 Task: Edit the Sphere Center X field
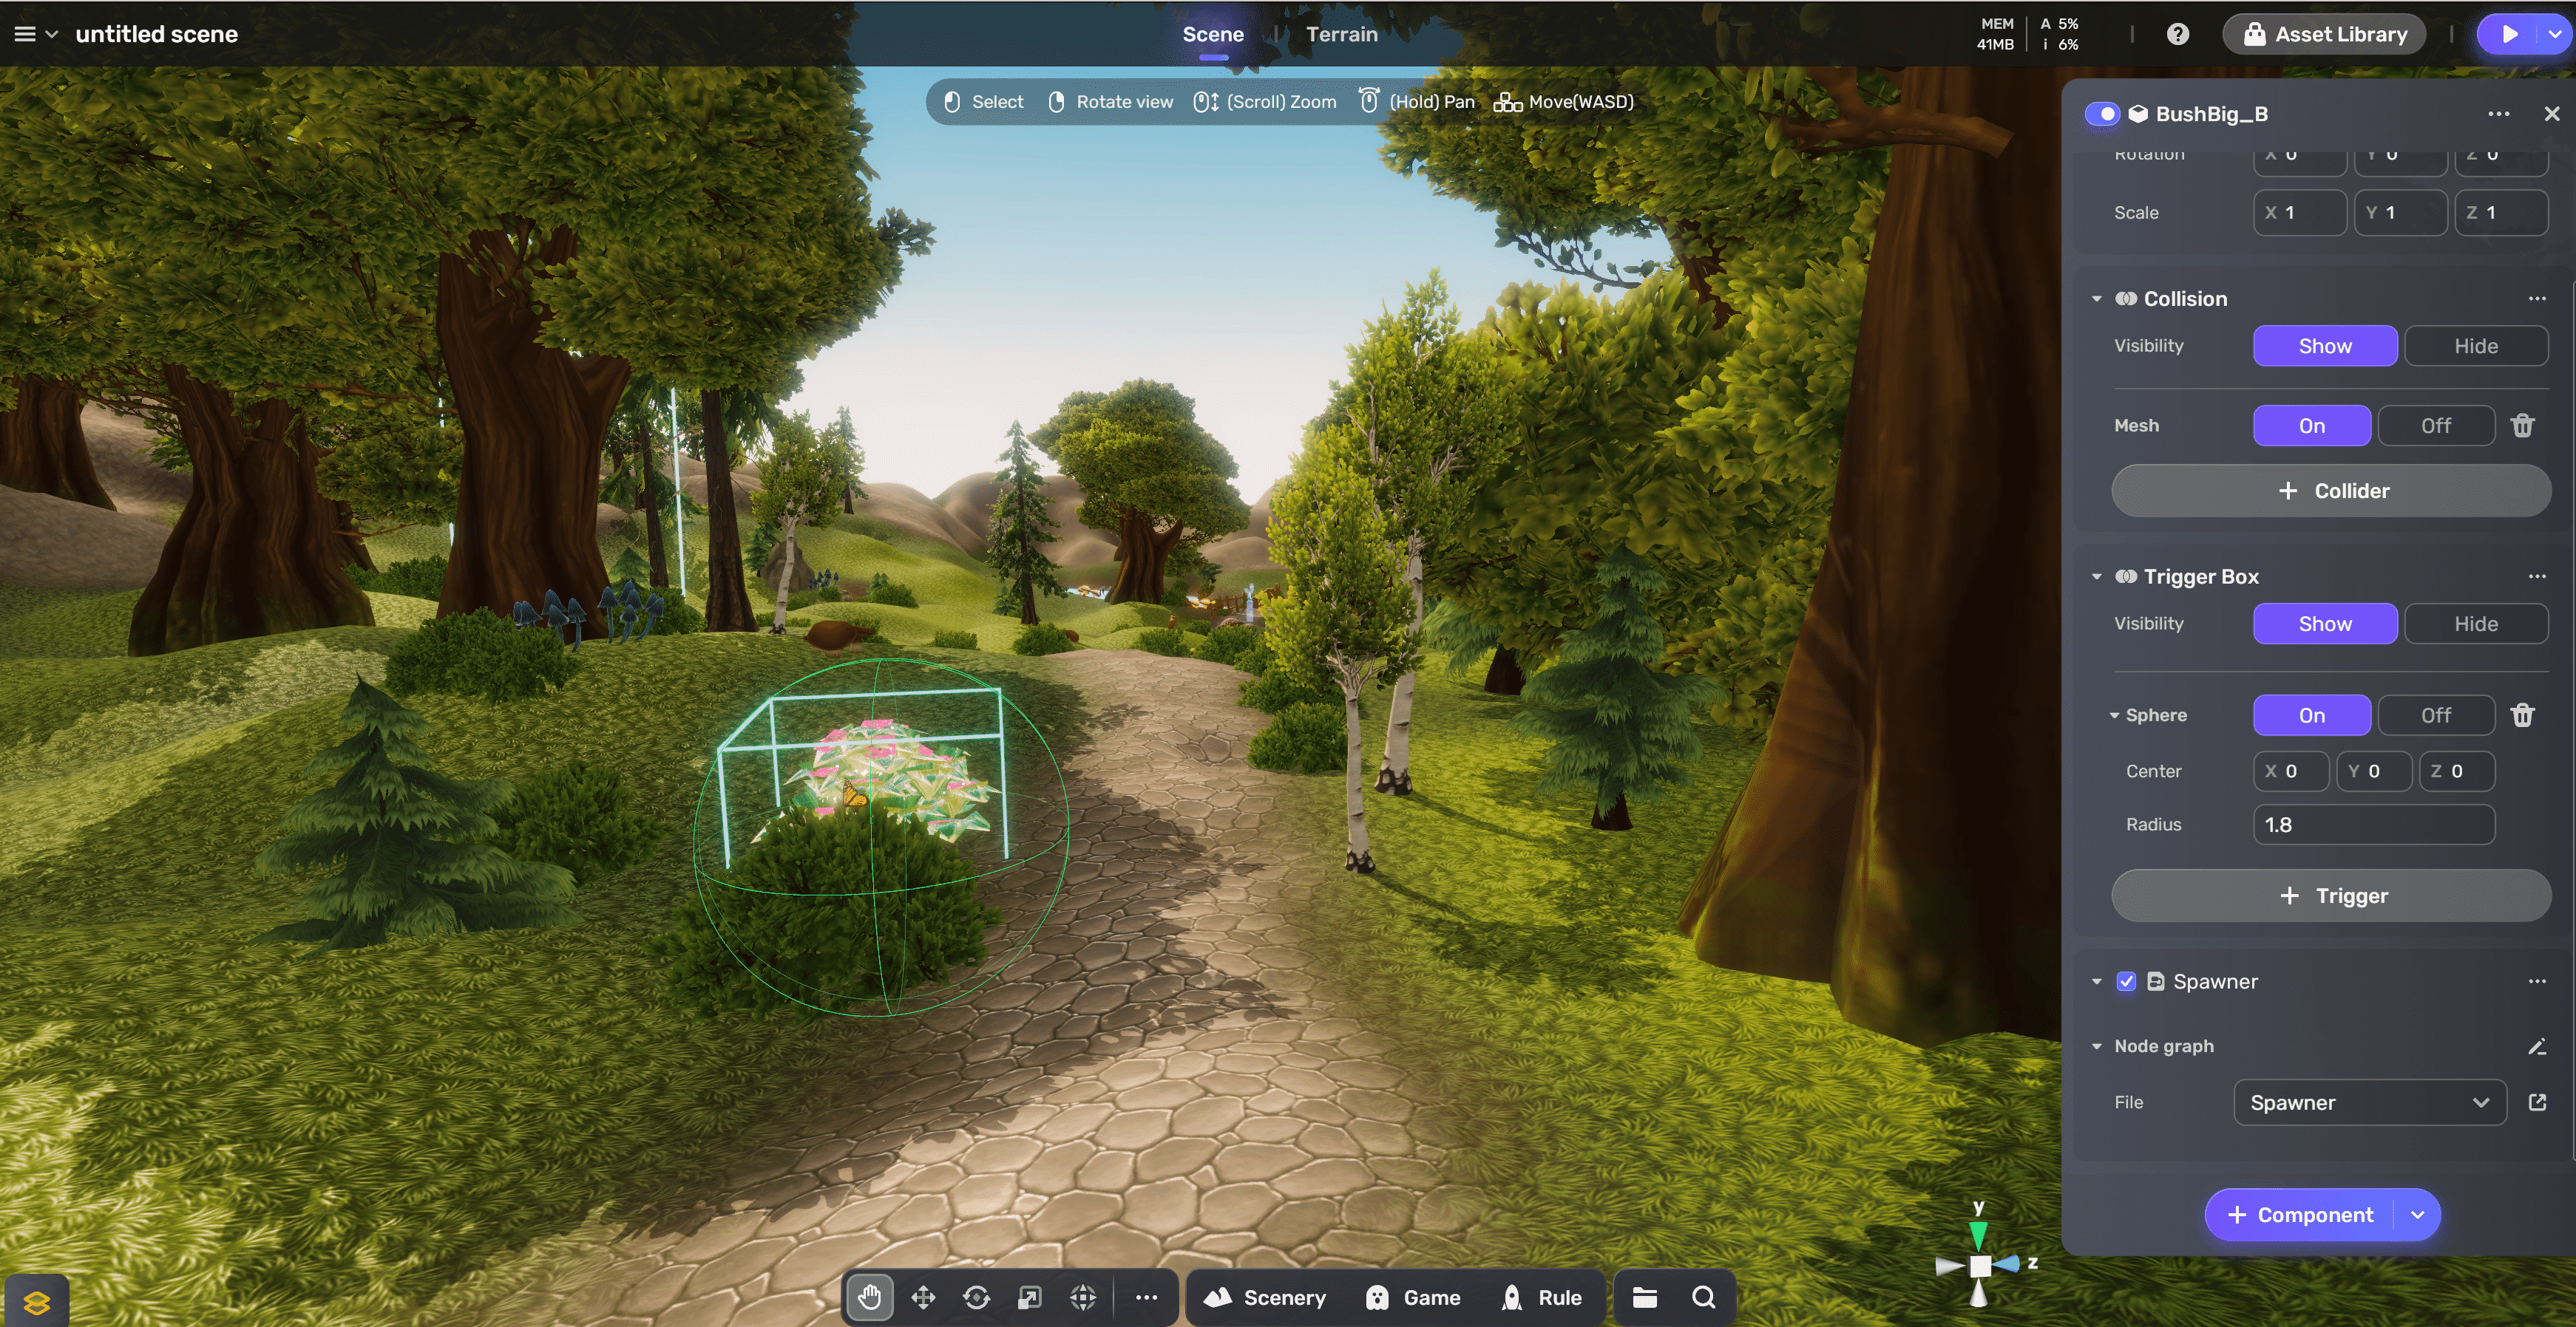[x=2291, y=771]
